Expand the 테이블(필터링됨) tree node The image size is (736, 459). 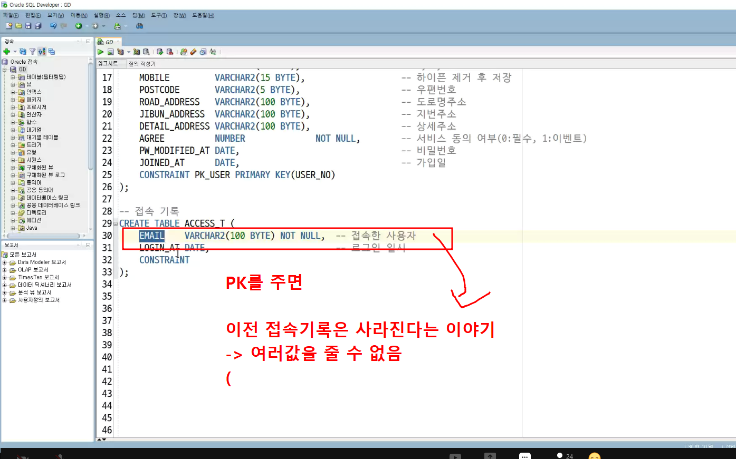13,77
